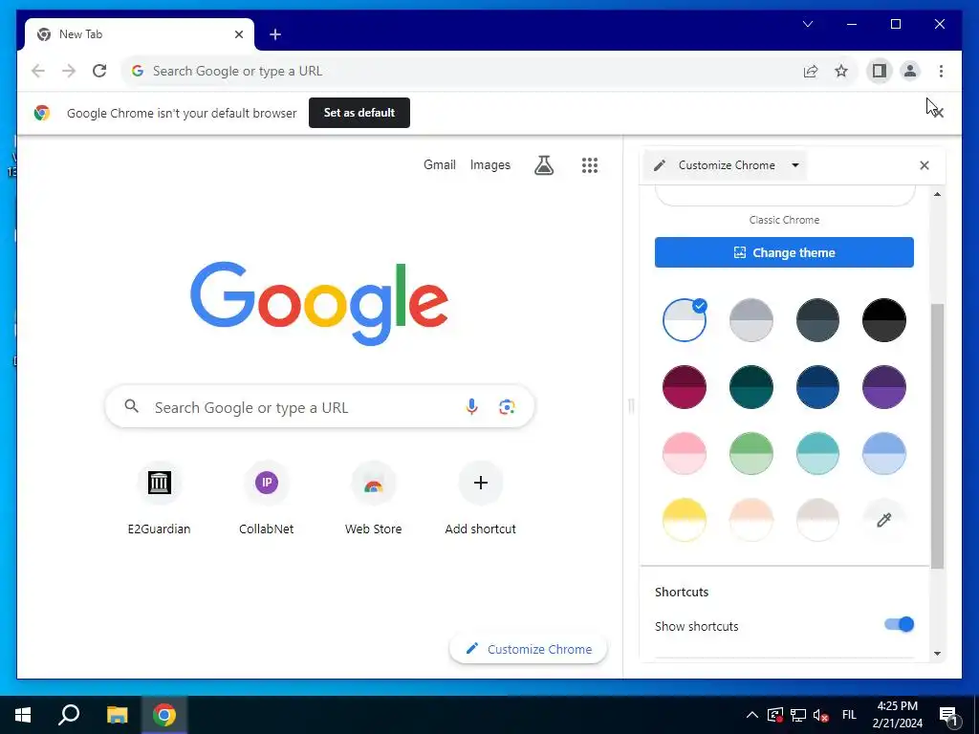
Task: Click the Google search box on page
Action: tap(319, 407)
